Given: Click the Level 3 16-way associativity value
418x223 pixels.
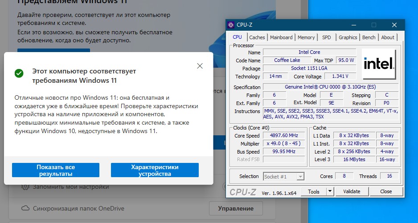Looking at the screenshot, I should 387,159.
